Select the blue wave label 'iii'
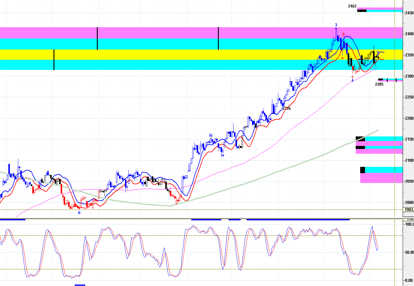This screenshot has height=286, width=414. (x=211, y=135)
